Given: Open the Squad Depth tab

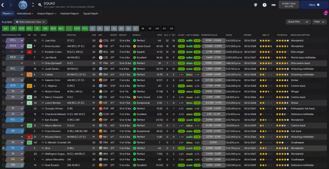Looking at the screenshot, I should coord(91,13).
